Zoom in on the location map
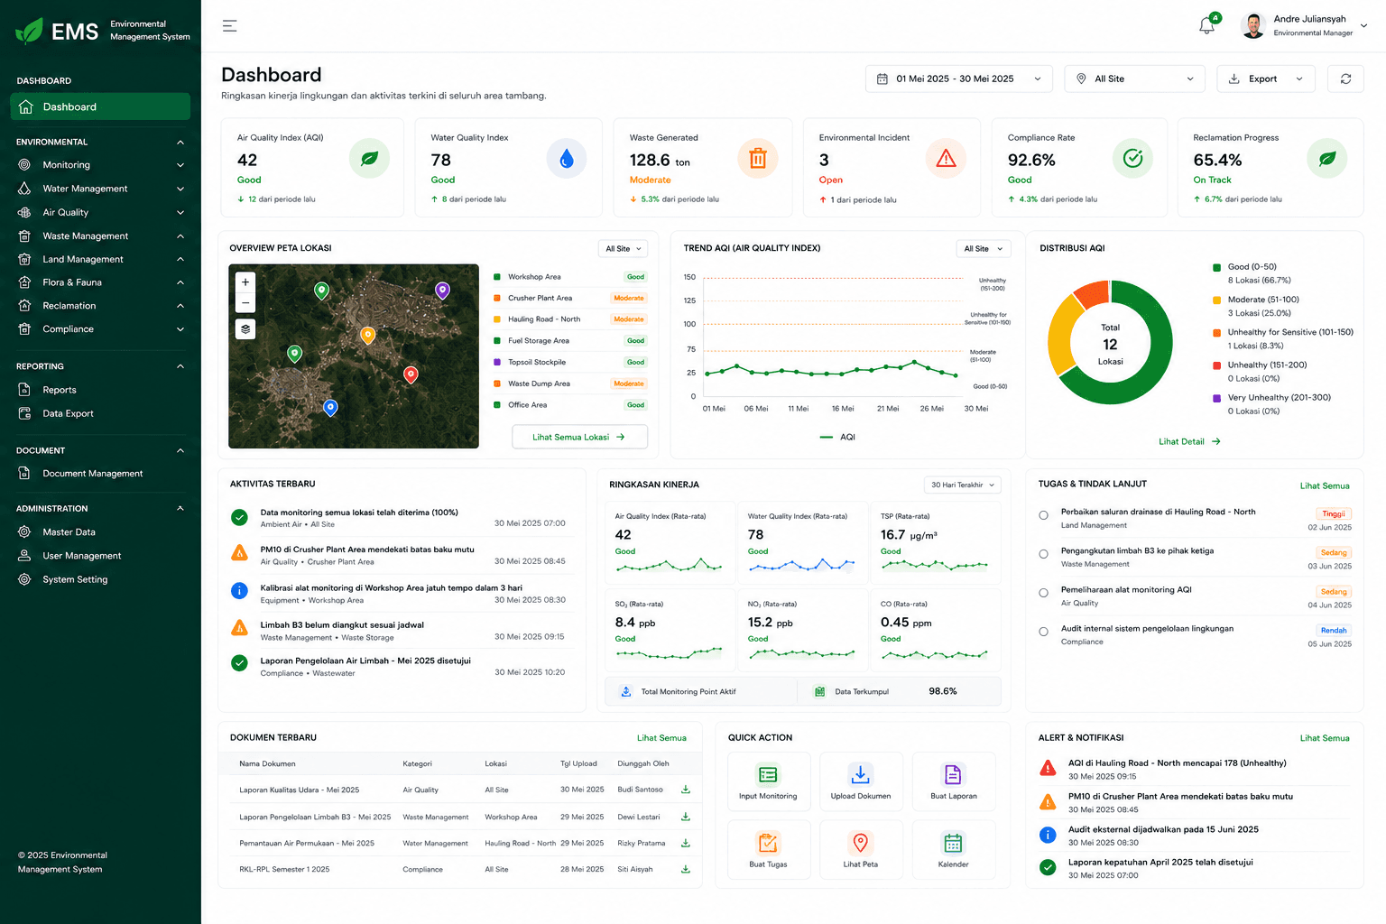This screenshot has width=1386, height=924. click(x=245, y=282)
